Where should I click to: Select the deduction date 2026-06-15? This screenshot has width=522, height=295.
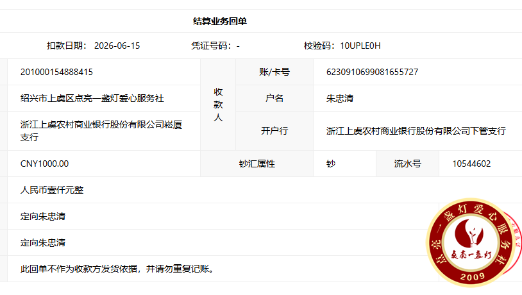[x=117, y=46]
